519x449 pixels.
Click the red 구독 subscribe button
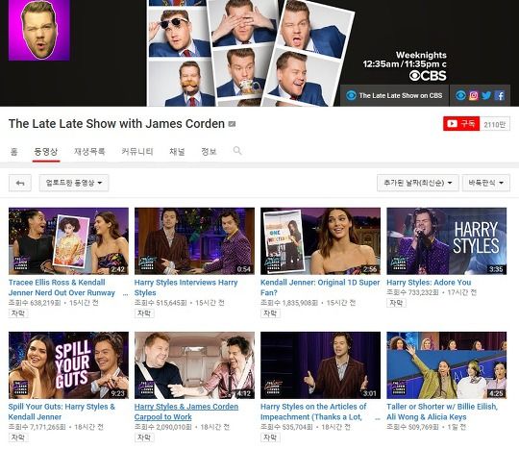(x=461, y=124)
